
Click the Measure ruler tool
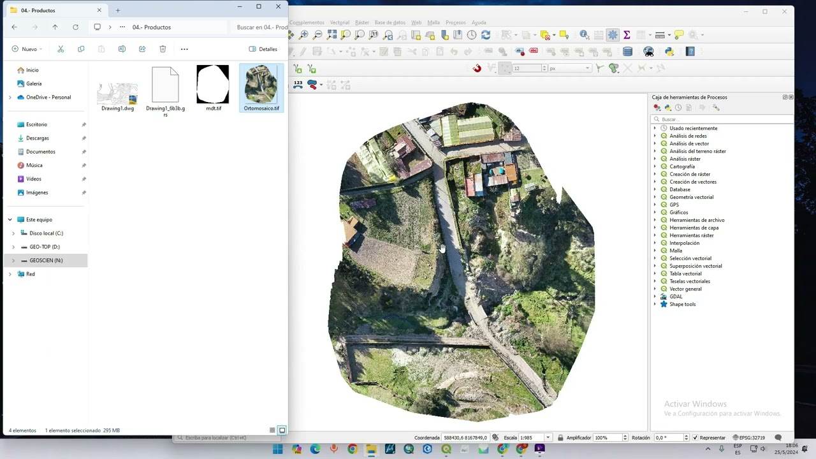660,35
